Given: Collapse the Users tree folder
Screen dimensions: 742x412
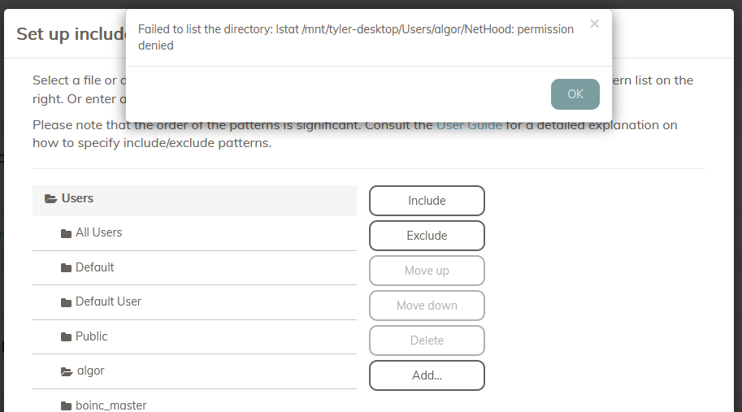Looking at the screenshot, I should pyautogui.click(x=77, y=198).
